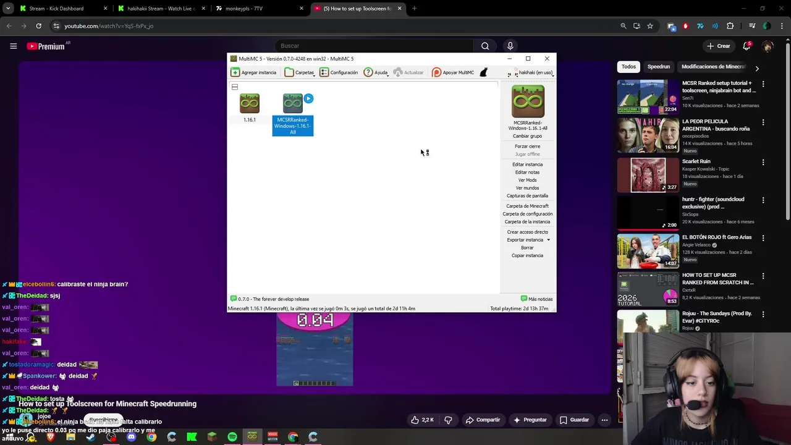Click the large instance icon in side panel
Image resolution: width=791 pixels, height=445 pixels.
[x=528, y=101]
